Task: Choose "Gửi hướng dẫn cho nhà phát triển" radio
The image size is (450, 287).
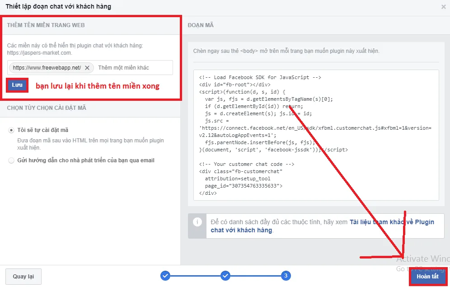Action: pyautogui.click(x=11, y=160)
